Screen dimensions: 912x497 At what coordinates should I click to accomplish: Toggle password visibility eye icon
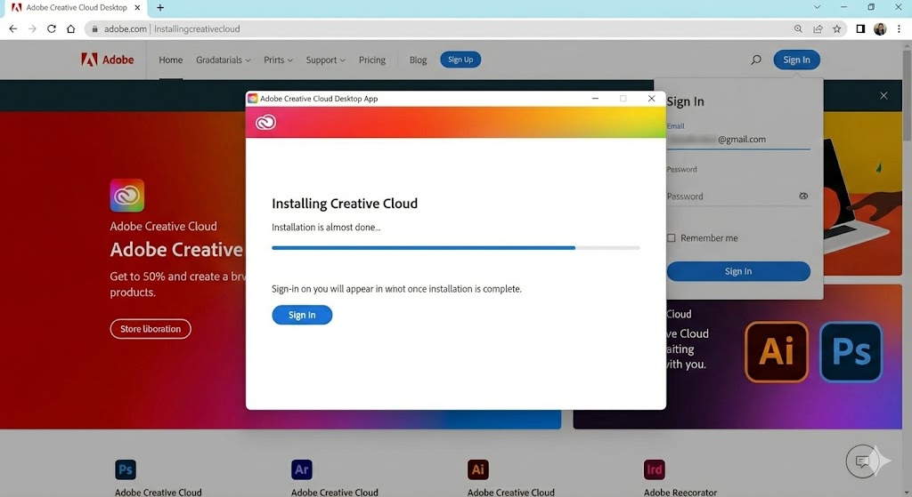[x=802, y=196]
